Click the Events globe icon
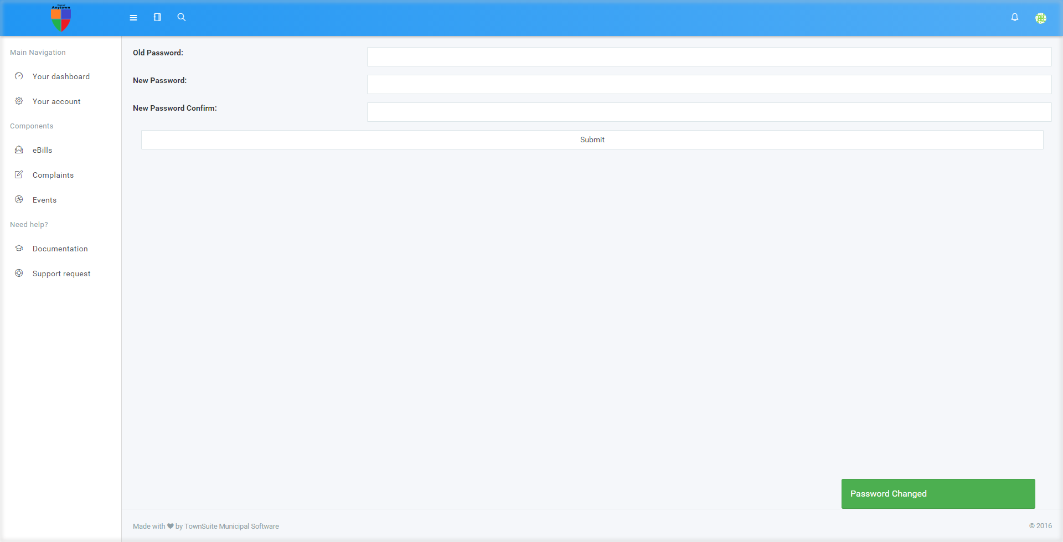 click(19, 199)
